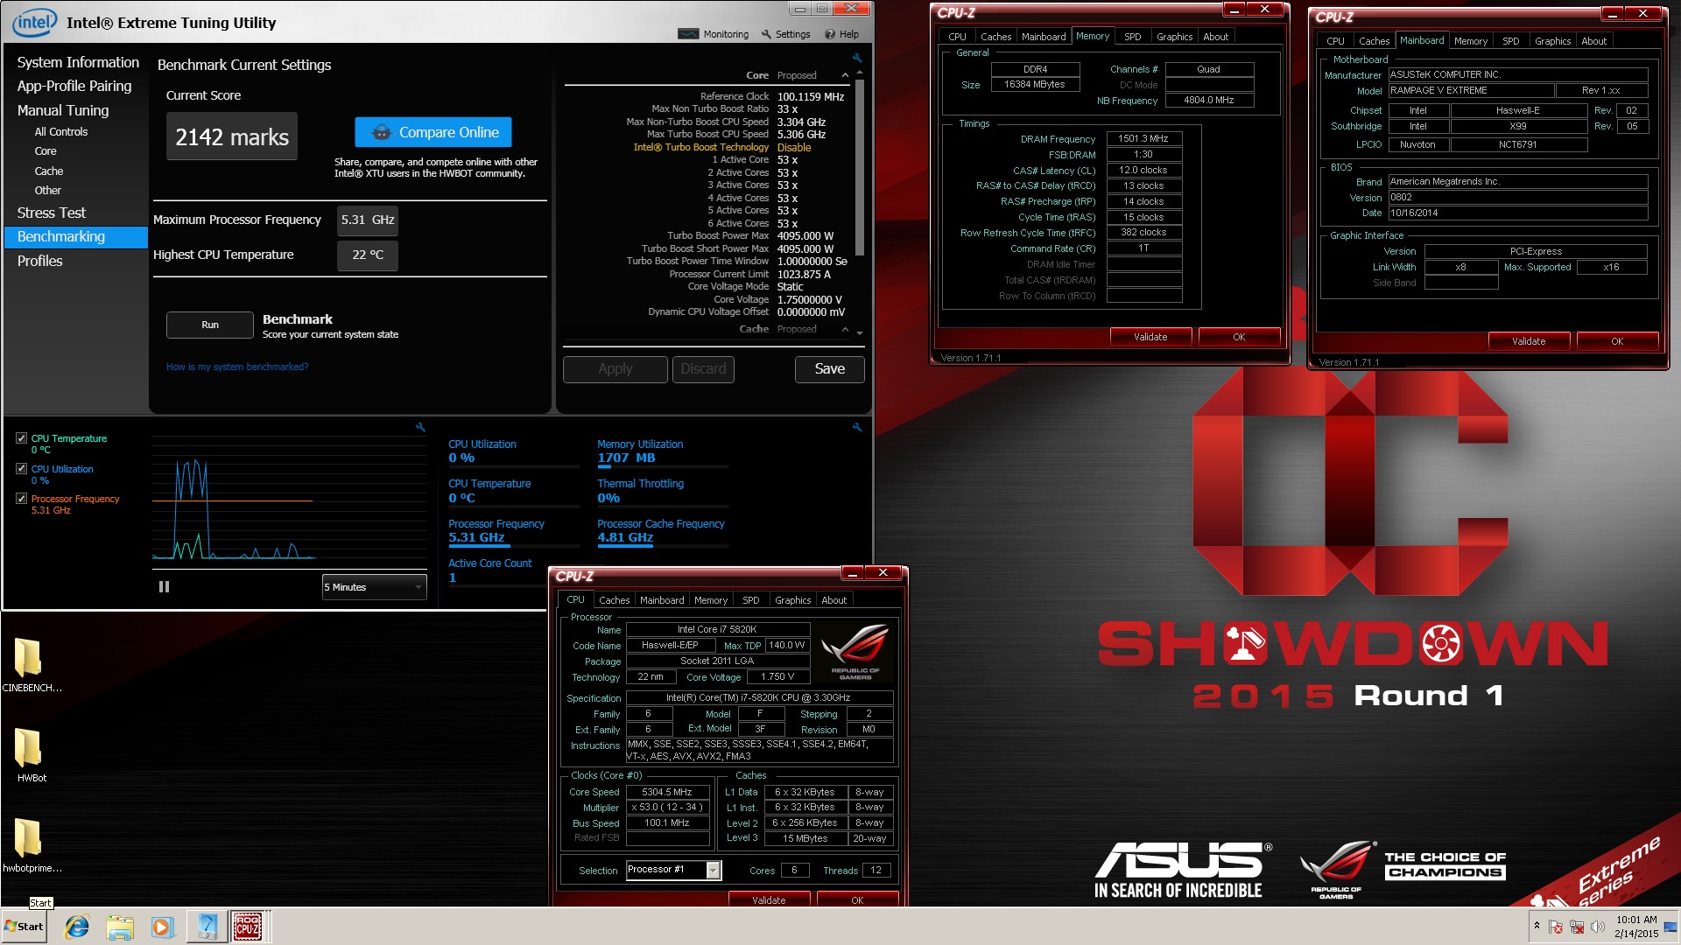Open Memory tab in bottom CPU-Z window
The width and height of the screenshot is (1681, 945).
point(711,600)
